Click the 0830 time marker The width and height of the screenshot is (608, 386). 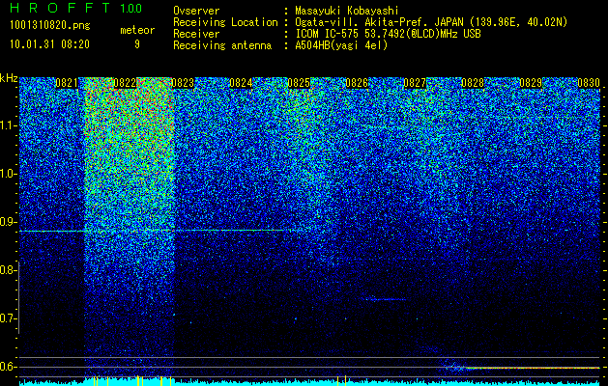589,83
